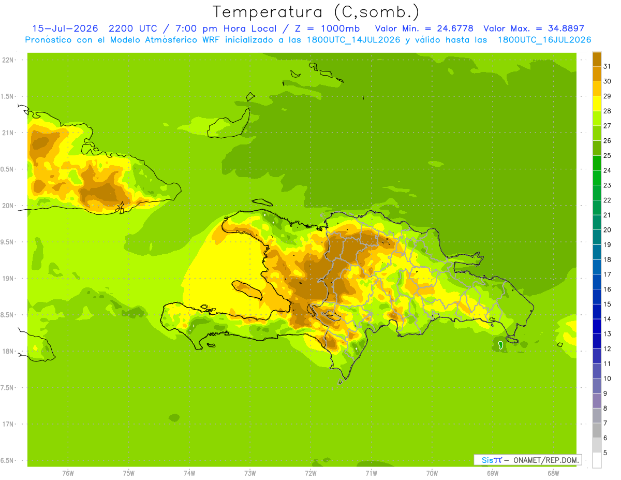Click the initialization time '1800UTC_14JUL2026'
Image resolution: width=621 pixels, height=480 pixels.
coord(353,40)
